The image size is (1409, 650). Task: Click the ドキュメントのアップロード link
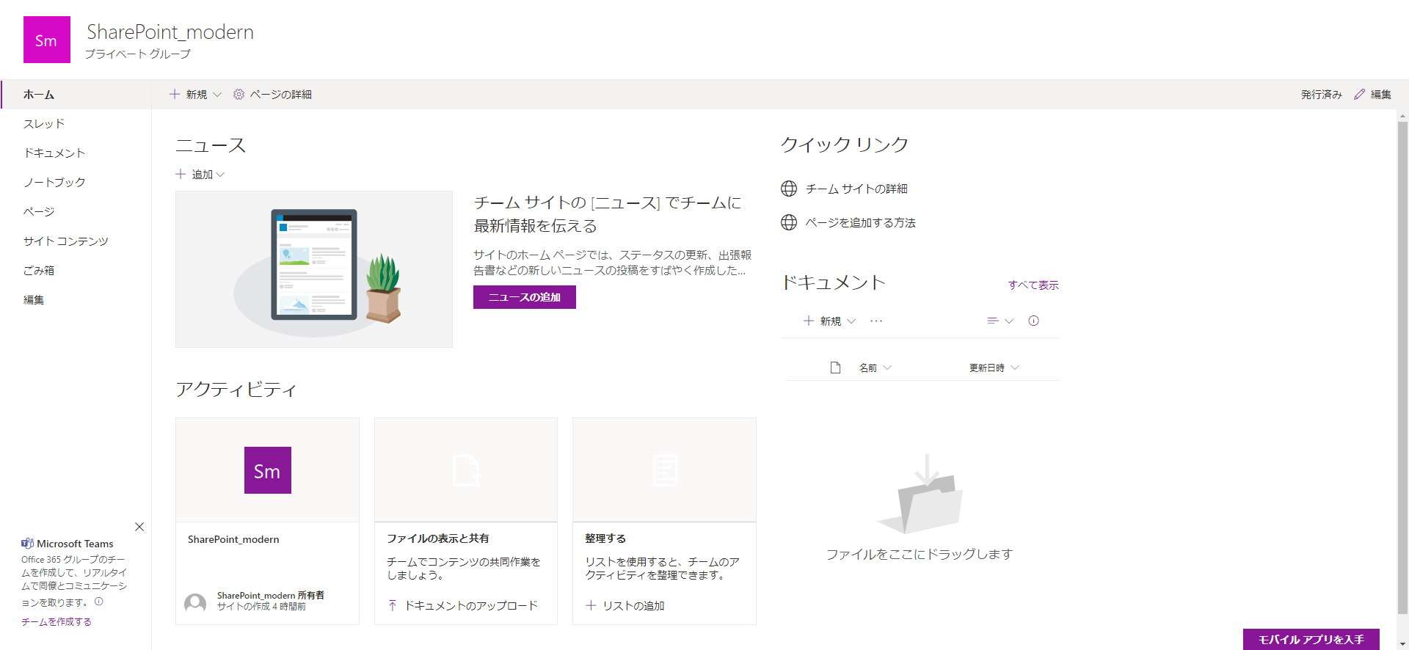point(471,605)
